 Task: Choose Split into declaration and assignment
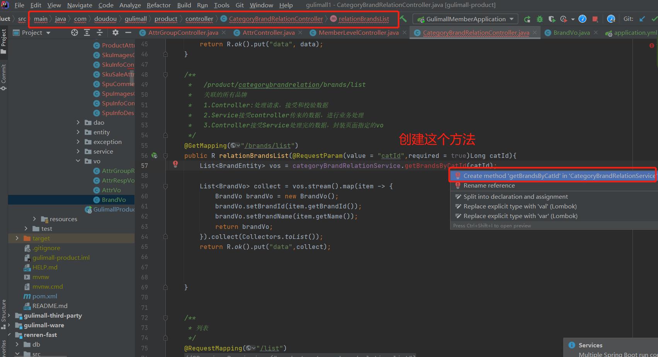tap(554, 196)
